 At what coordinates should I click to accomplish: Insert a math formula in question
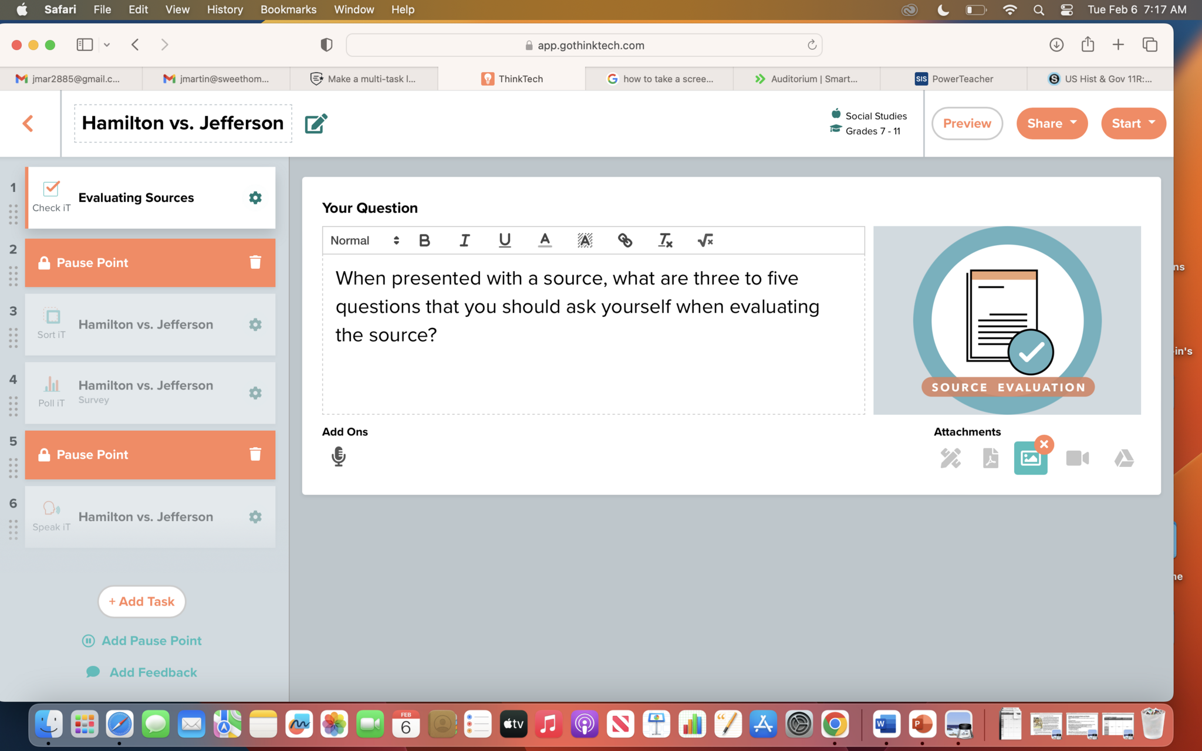(x=705, y=240)
